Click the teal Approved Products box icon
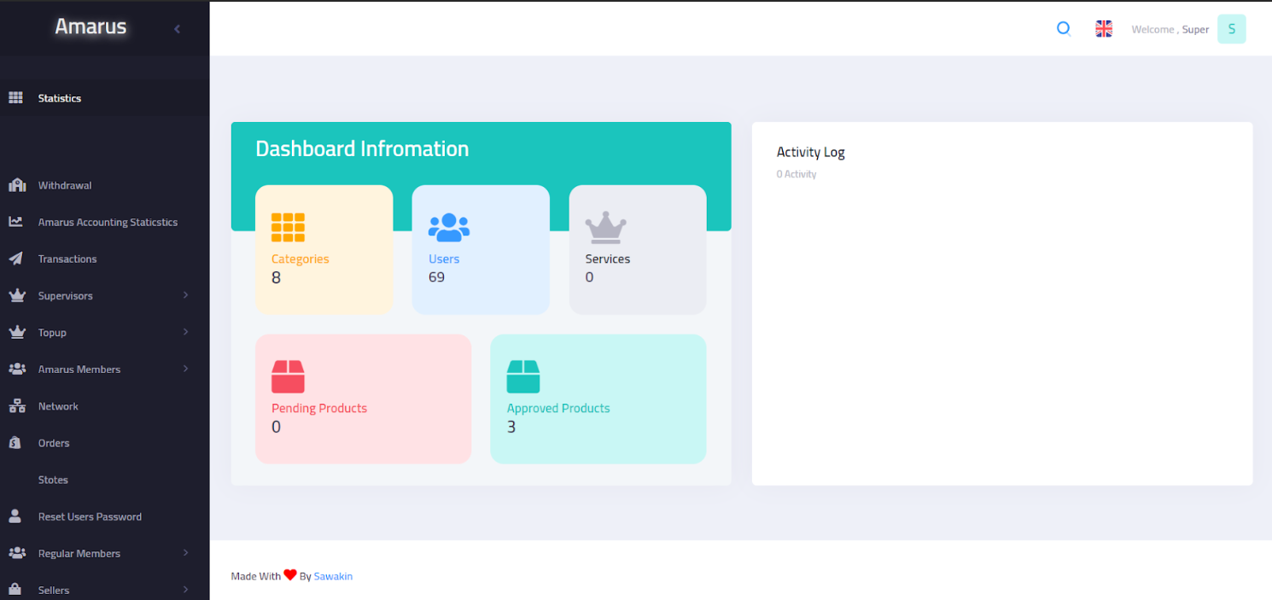Viewport: 1272px width, 600px height. tap(523, 376)
